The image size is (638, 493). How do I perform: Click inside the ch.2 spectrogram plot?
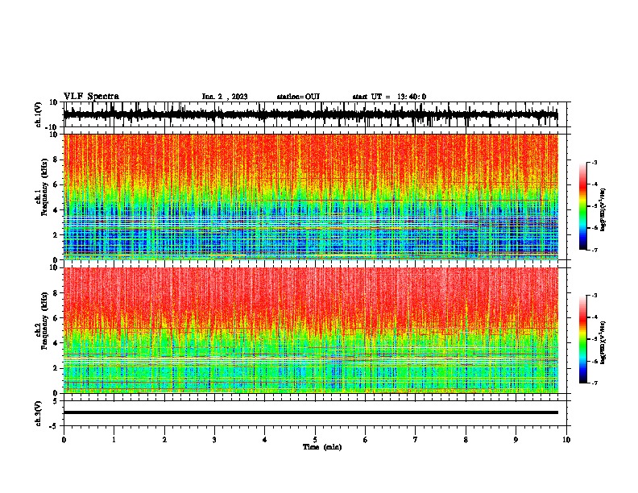pos(310,330)
